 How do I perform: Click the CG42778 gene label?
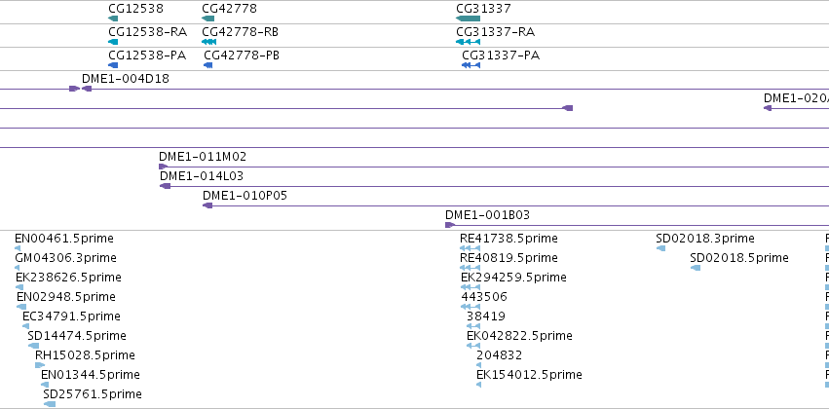230,9
